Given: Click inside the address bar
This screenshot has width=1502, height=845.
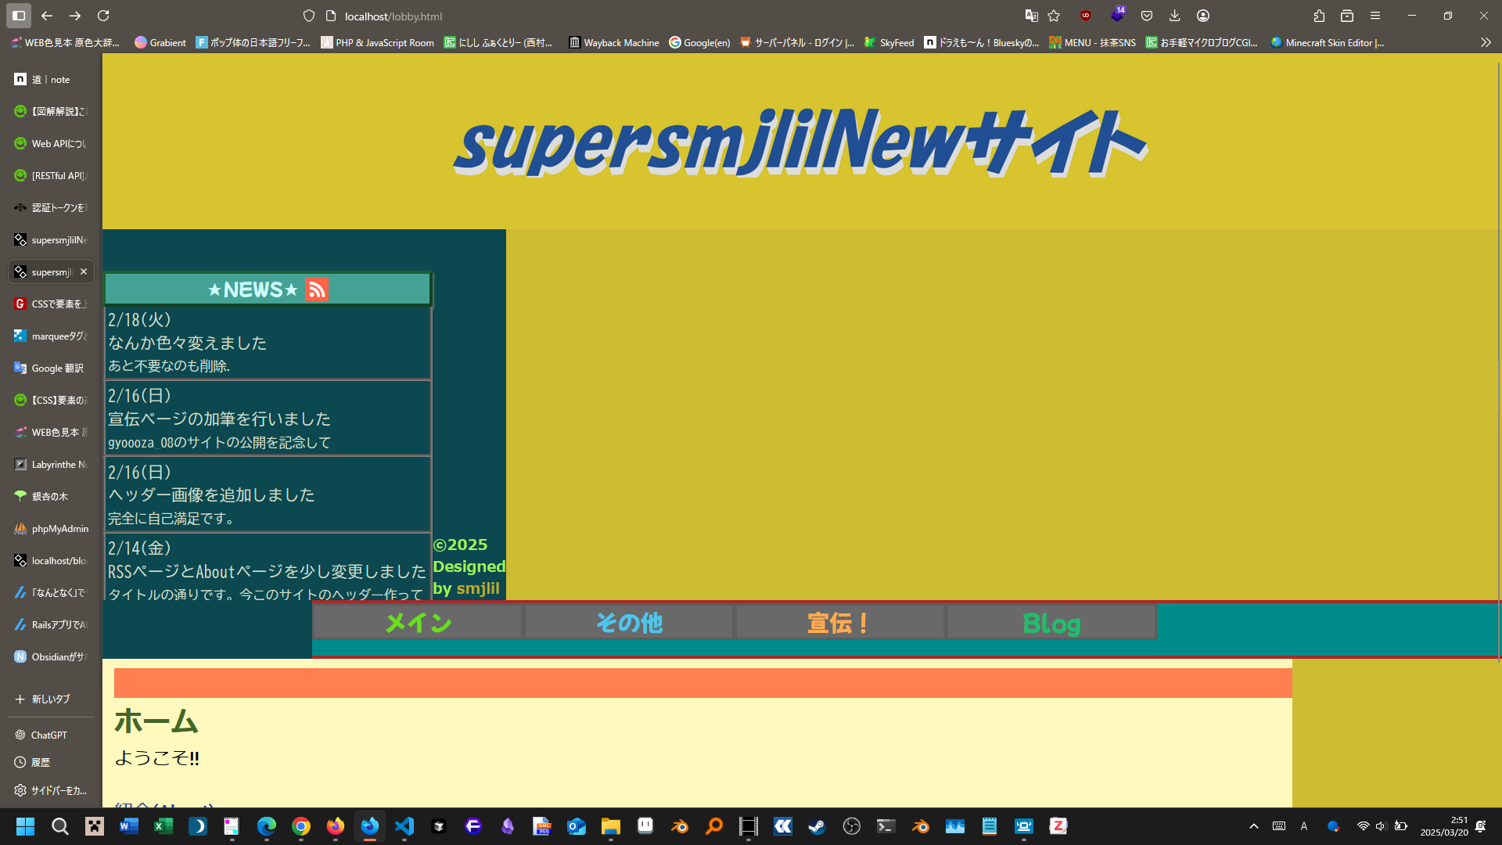Looking at the screenshot, I should [469, 16].
